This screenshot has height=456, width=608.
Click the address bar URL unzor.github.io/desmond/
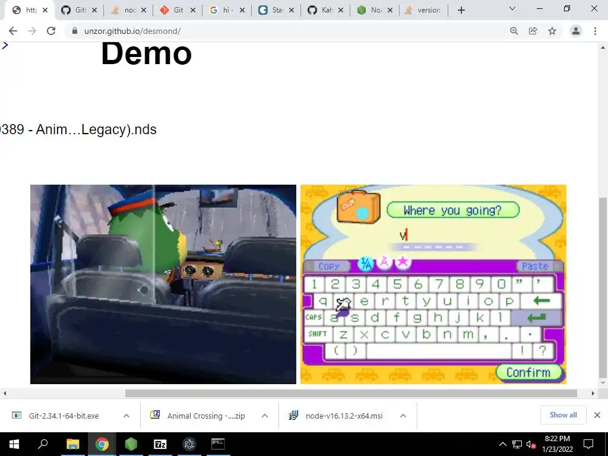(x=132, y=31)
